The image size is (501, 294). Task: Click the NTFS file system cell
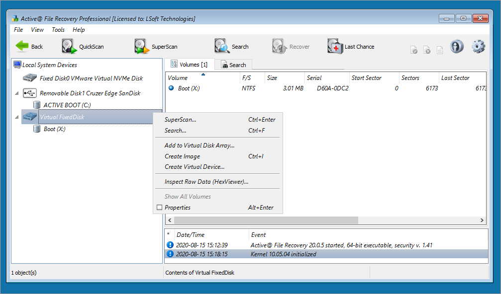[x=248, y=88]
